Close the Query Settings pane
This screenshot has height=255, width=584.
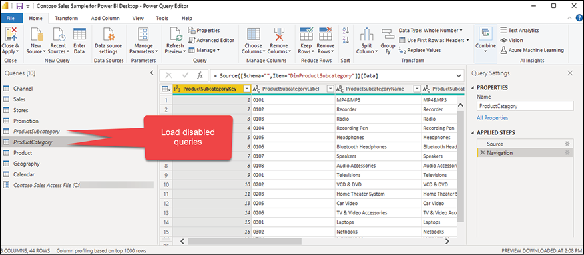[x=570, y=73]
